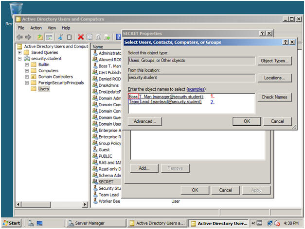This screenshot has height=229, width=305.
Task: Click the Refresh toolbar icon
Action: click(98, 37)
